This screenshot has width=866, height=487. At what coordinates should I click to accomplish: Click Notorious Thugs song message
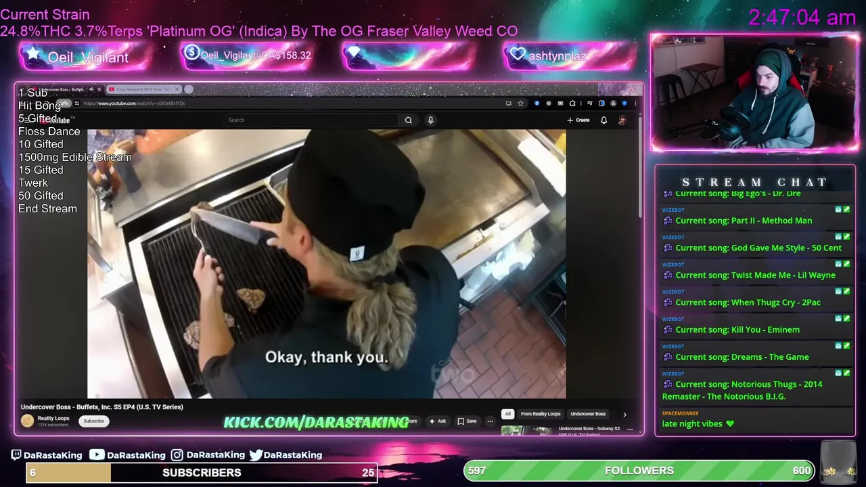coord(742,390)
